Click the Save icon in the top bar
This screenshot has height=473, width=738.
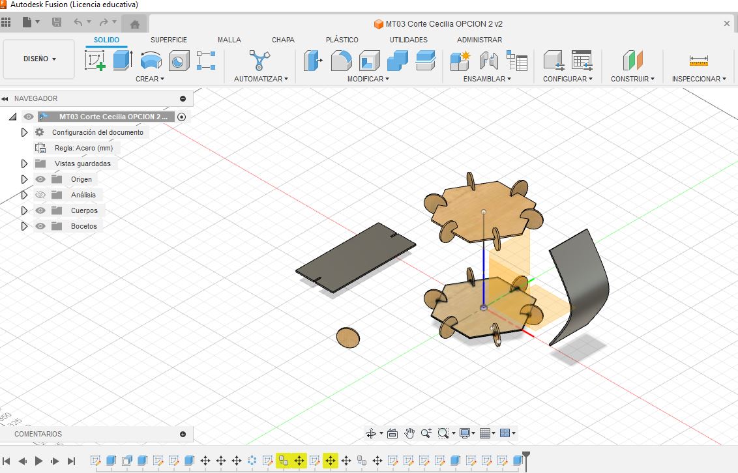click(57, 22)
